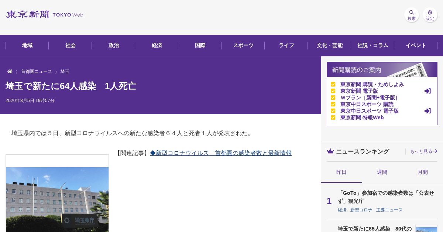Screen dimensions: 443x232
Task: Open 東京新聞 特報Web link
Action: click(x=362, y=117)
